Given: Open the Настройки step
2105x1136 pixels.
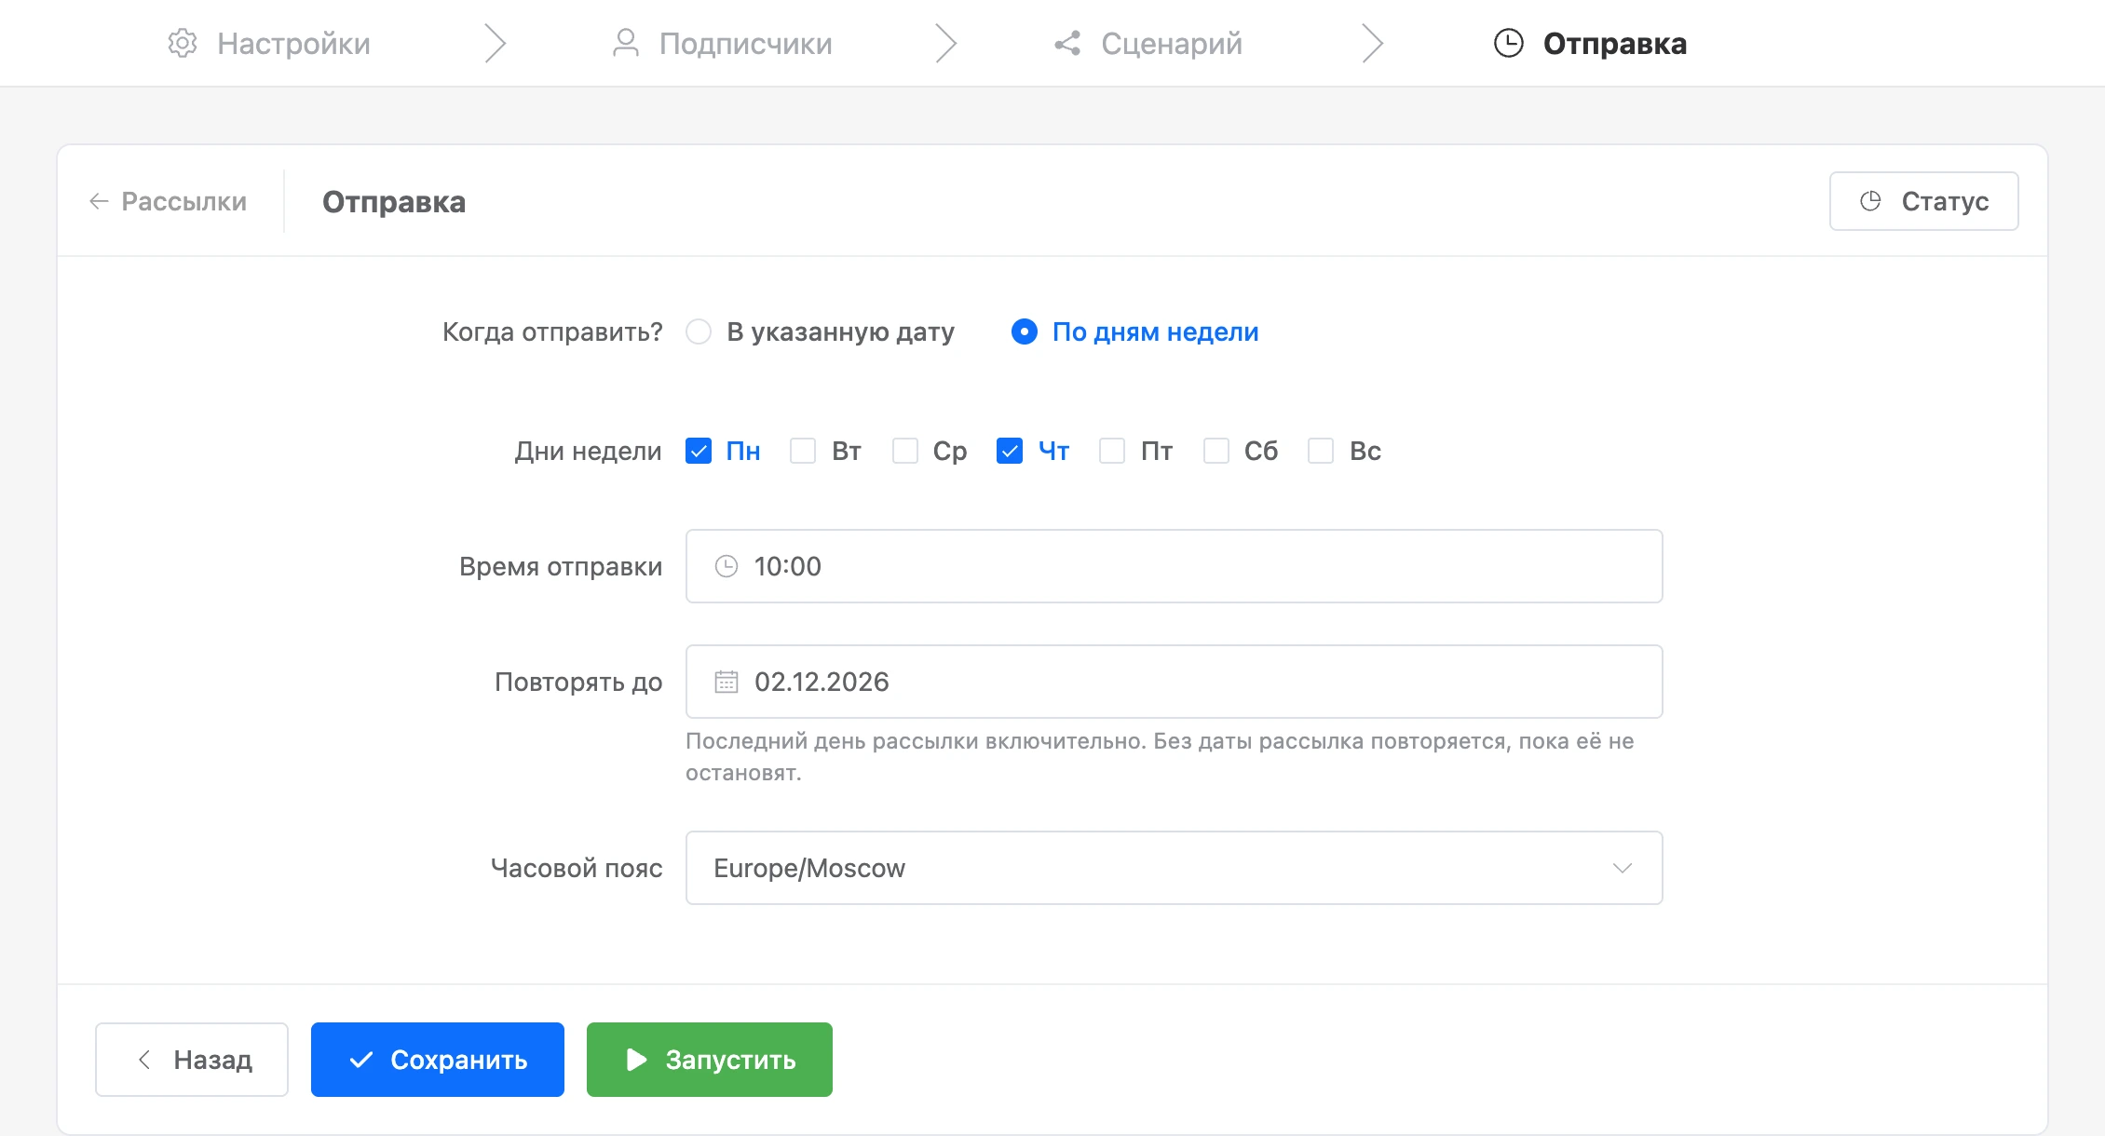Looking at the screenshot, I should (x=269, y=44).
